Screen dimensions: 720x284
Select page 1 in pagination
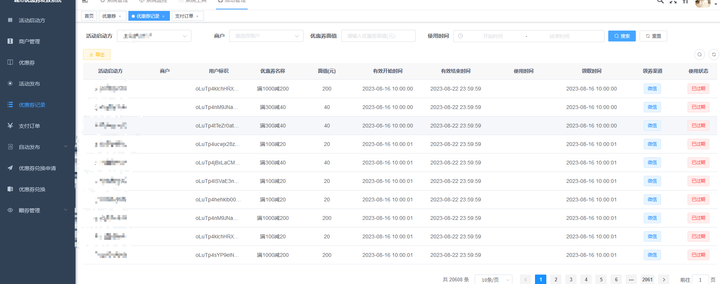pyautogui.click(x=541, y=279)
